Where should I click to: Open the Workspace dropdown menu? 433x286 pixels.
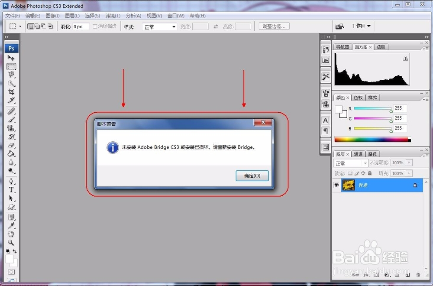pyautogui.click(x=361, y=26)
